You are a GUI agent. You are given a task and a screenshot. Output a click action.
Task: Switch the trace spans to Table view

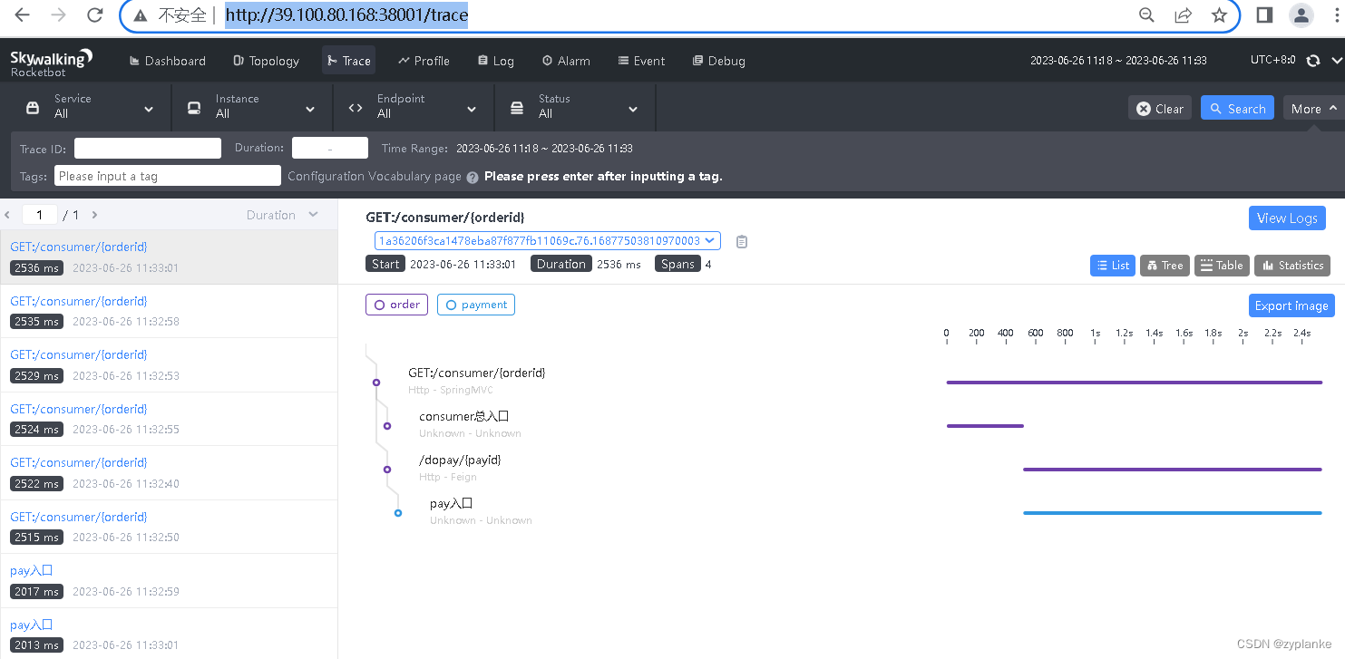pyautogui.click(x=1221, y=265)
